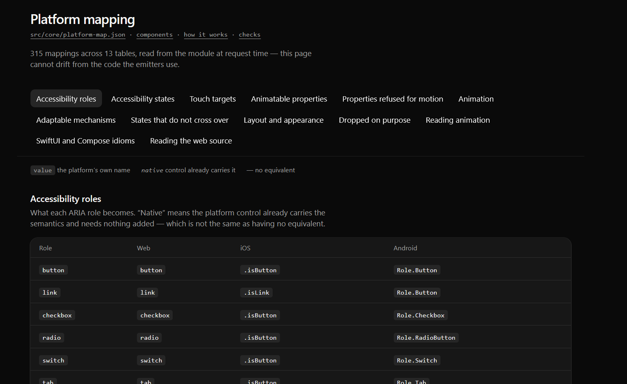Switch to the Accessibility states tab
The width and height of the screenshot is (627, 384).
pyautogui.click(x=143, y=99)
